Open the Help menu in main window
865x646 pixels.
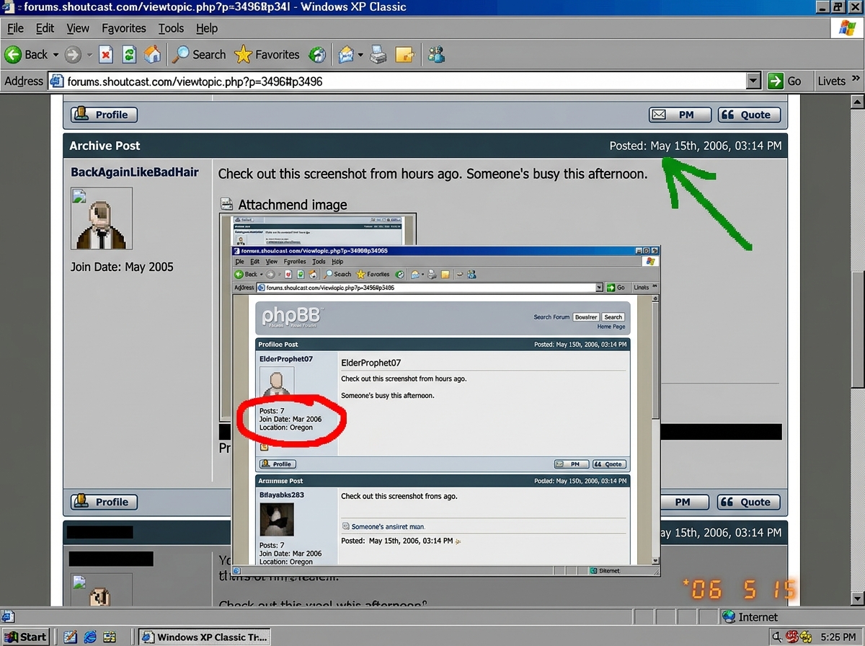[x=207, y=28]
